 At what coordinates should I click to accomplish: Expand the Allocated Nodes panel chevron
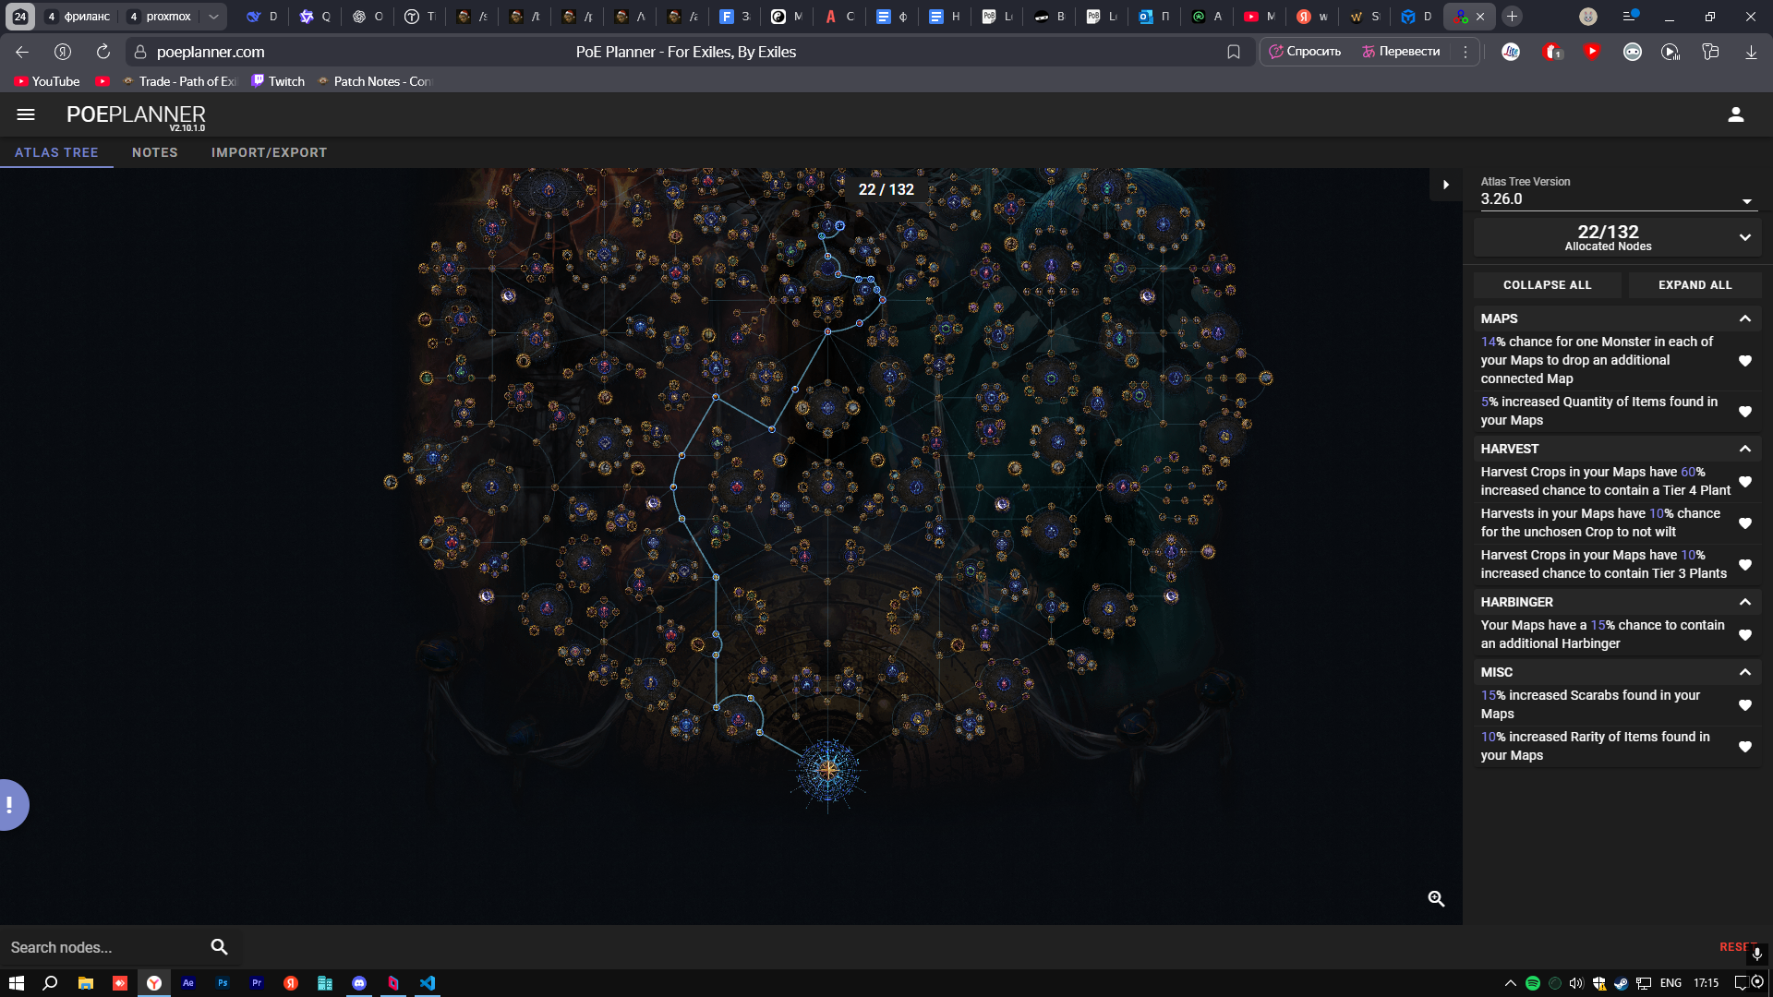click(x=1744, y=237)
